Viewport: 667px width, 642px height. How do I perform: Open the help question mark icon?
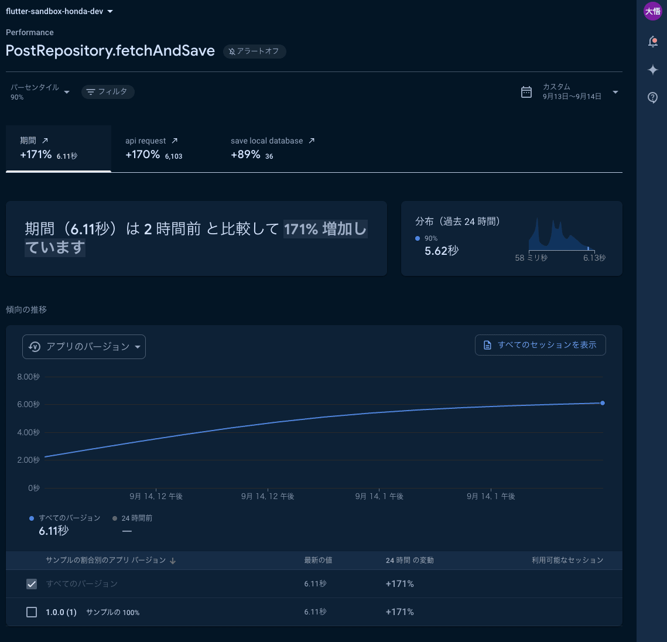[652, 97]
